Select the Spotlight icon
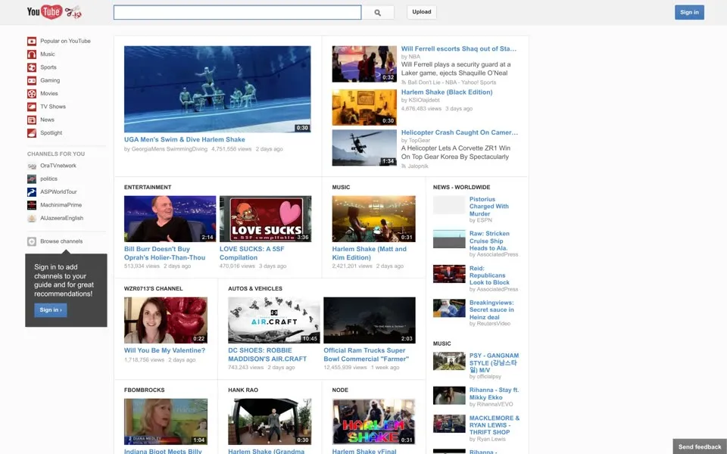The height and width of the screenshot is (454, 727). pos(32,133)
